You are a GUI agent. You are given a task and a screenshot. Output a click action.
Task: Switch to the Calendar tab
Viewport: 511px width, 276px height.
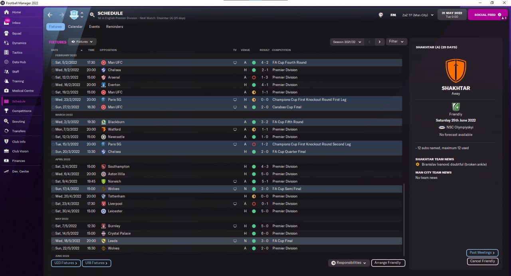(x=75, y=27)
